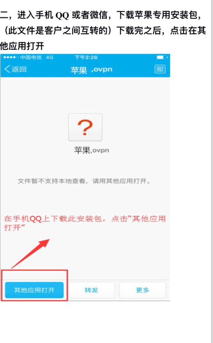Select the 返回 text label

tap(19, 69)
